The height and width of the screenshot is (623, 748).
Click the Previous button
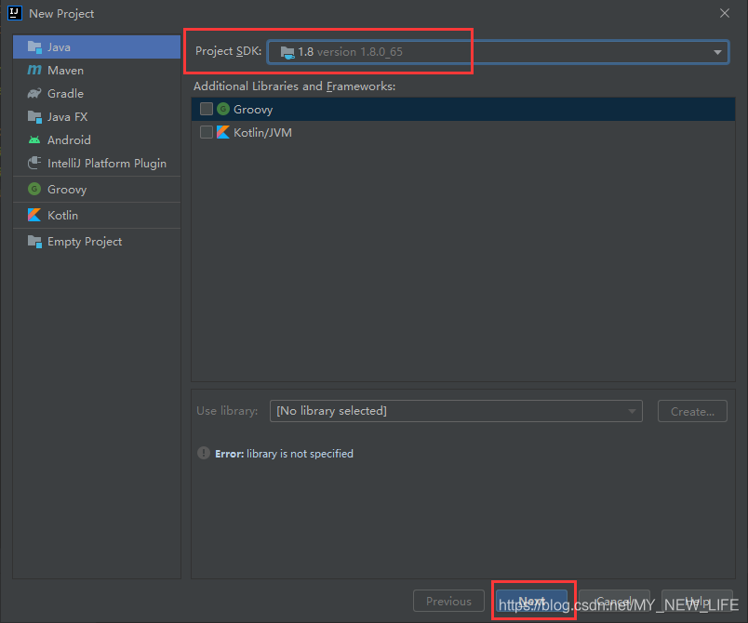(448, 601)
